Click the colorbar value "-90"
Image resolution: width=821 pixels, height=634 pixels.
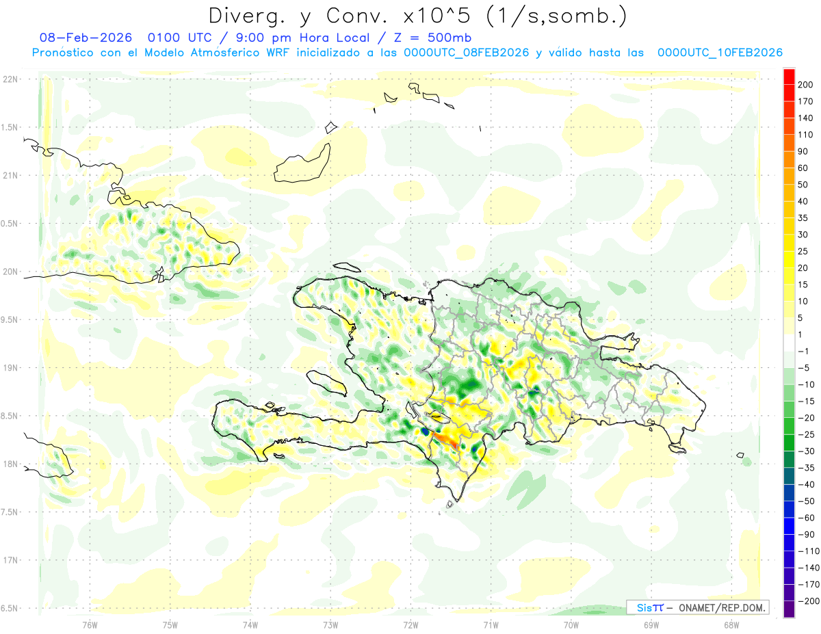[807, 534]
